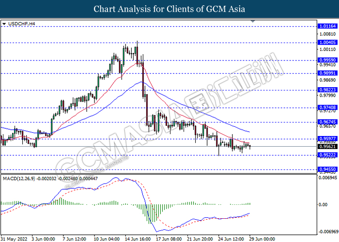Select the chart shift marker triangle
This screenshot has height=242, width=339.
253,21
